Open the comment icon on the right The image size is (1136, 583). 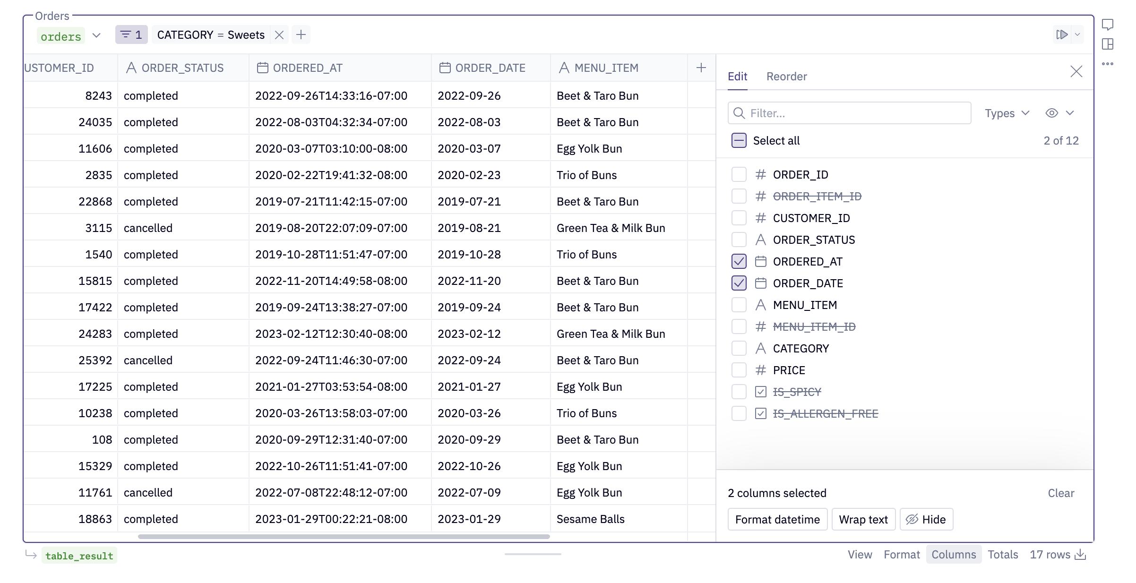click(1108, 24)
